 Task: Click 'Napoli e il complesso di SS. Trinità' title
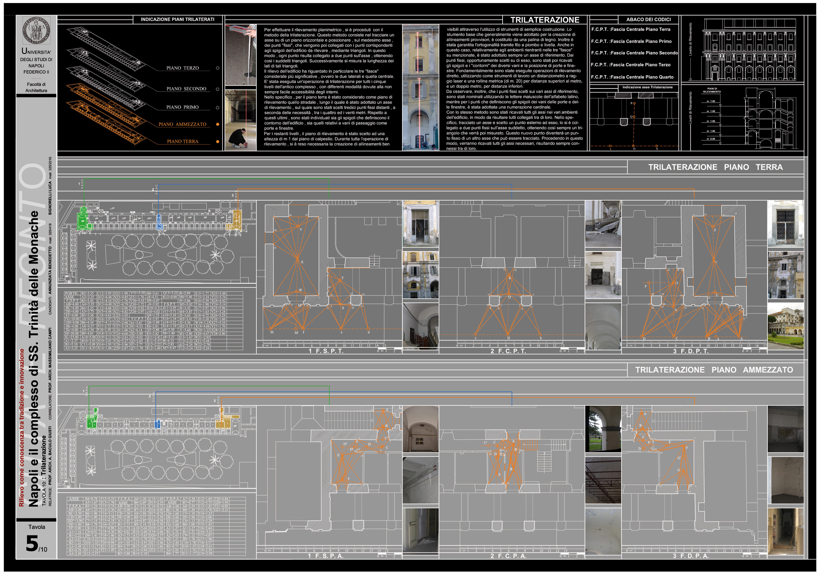point(33,359)
